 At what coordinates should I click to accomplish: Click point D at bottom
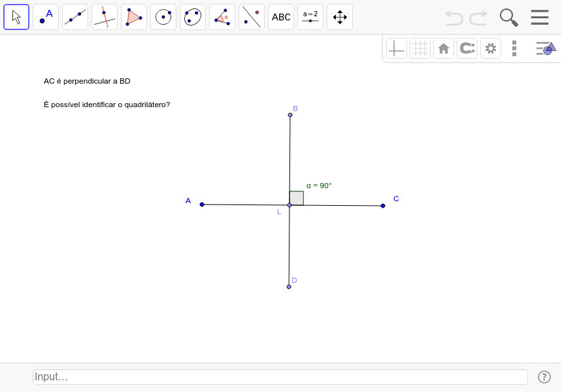point(289,287)
